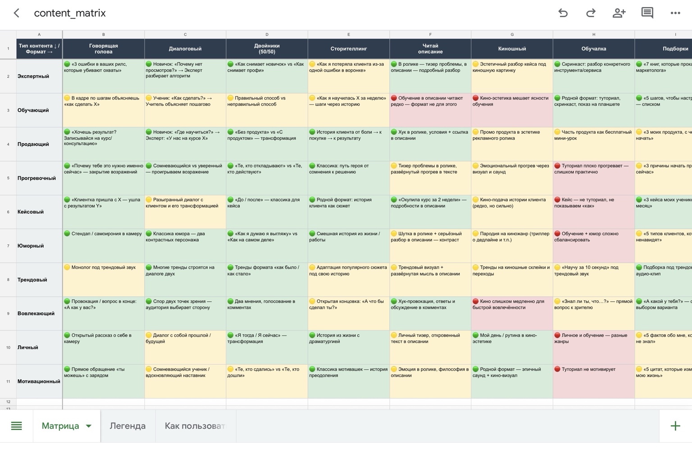Open the three-dot more options menu
This screenshot has width=692, height=457.
(675, 13)
